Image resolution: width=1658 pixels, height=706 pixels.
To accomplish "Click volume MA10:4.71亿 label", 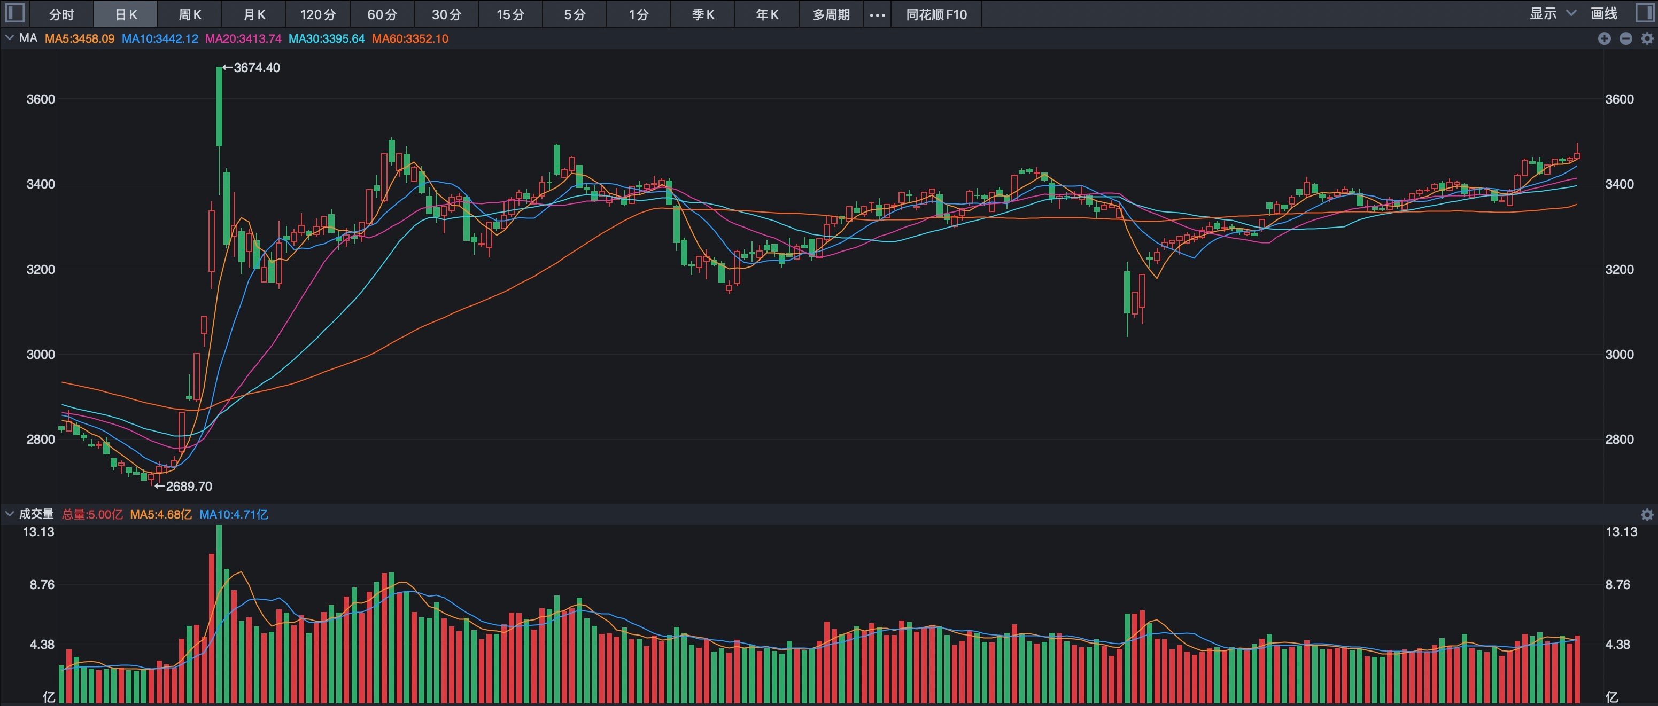I will (234, 514).
